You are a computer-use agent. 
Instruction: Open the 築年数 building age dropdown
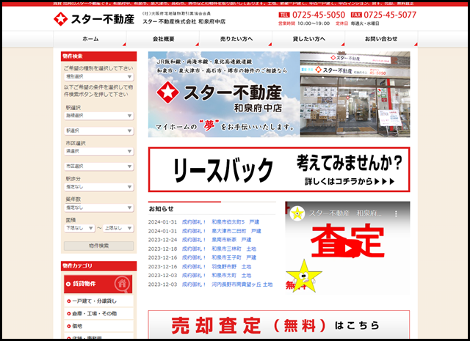click(x=98, y=208)
